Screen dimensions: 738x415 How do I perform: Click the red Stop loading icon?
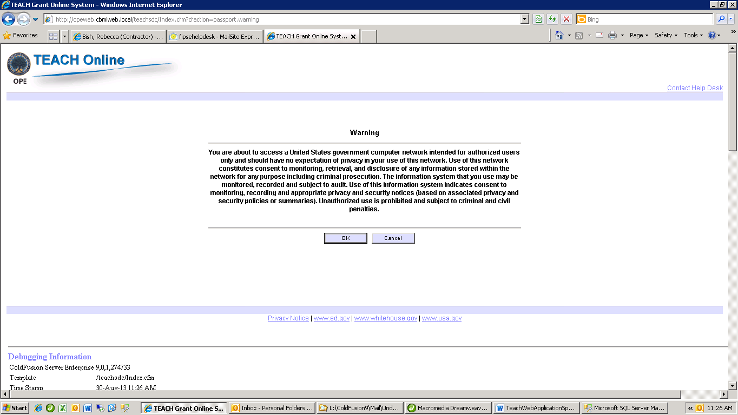[x=566, y=19]
